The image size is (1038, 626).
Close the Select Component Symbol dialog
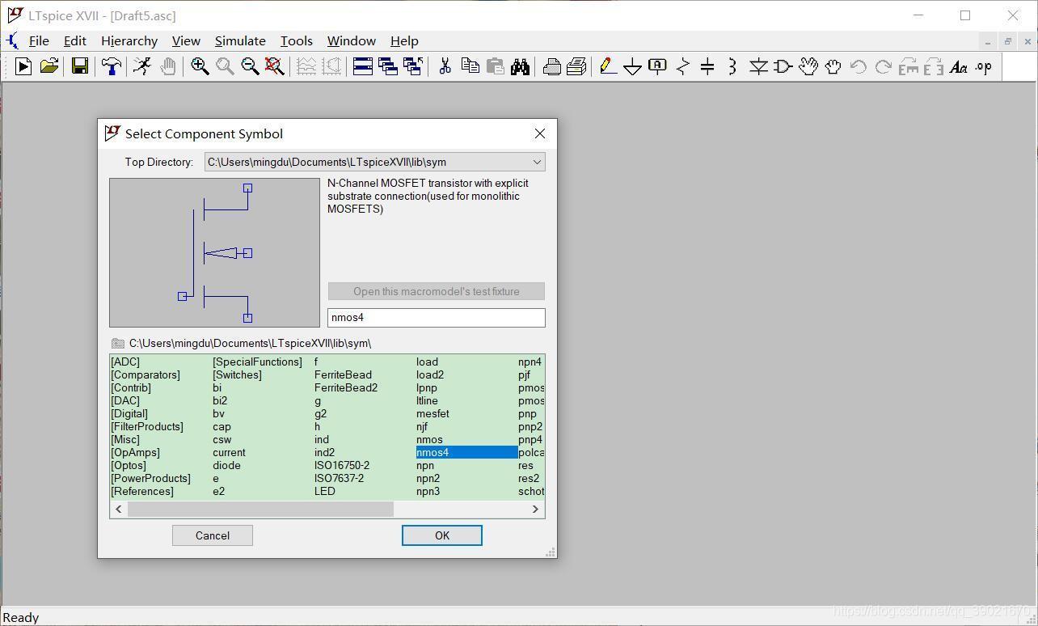[540, 133]
